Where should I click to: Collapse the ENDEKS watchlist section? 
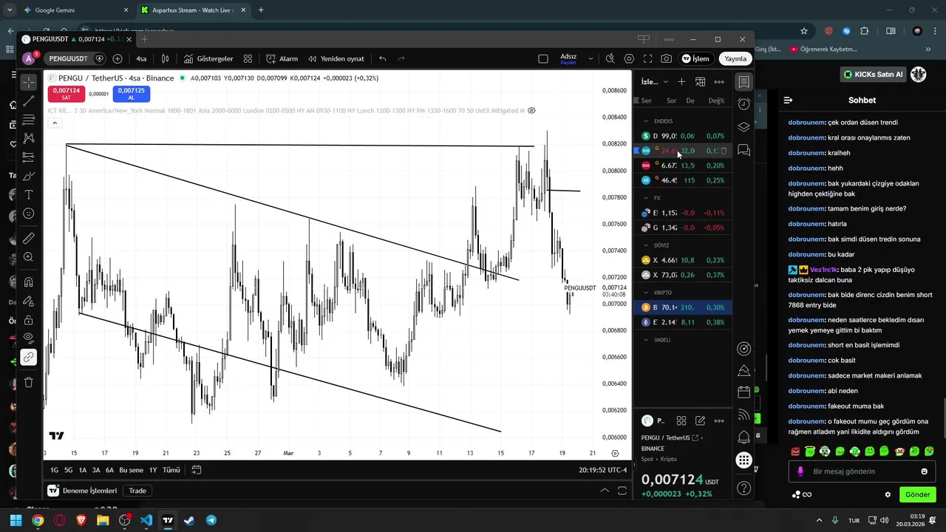pyautogui.click(x=646, y=121)
